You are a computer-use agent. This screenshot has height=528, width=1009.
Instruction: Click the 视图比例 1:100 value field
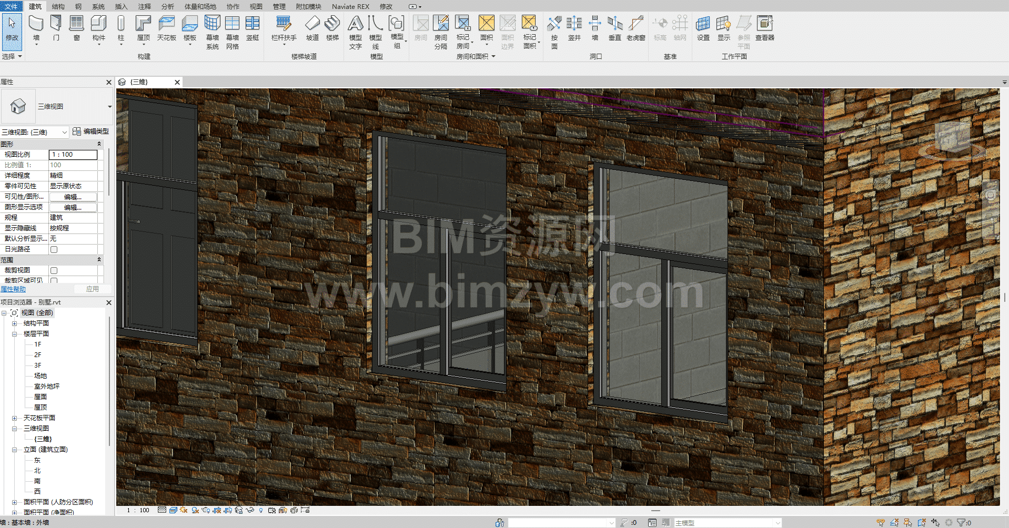click(x=73, y=155)
